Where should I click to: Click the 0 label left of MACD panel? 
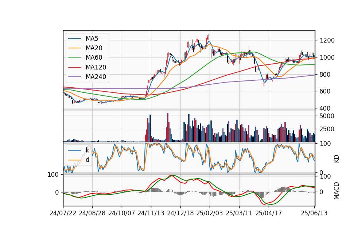(x=57, y=192)
